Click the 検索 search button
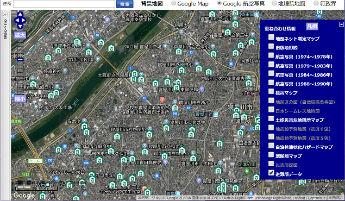The height and width of the screenshot is (201, 345). pyautogui.click(x=125, y=4)
